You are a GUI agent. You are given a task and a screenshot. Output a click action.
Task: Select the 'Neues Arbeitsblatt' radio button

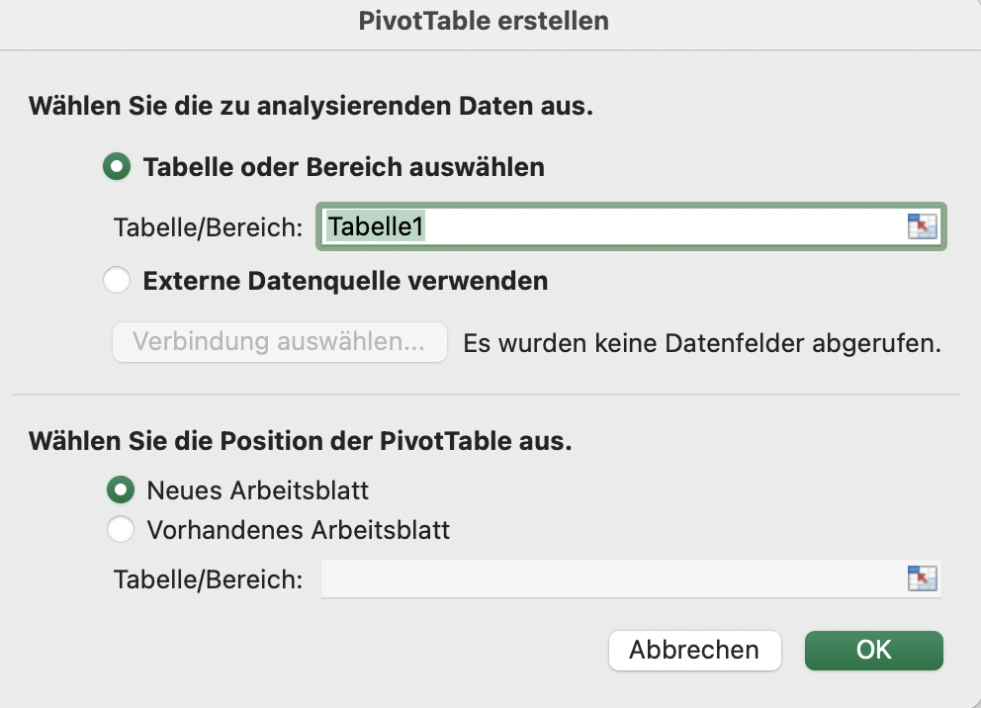click(121, 489)
